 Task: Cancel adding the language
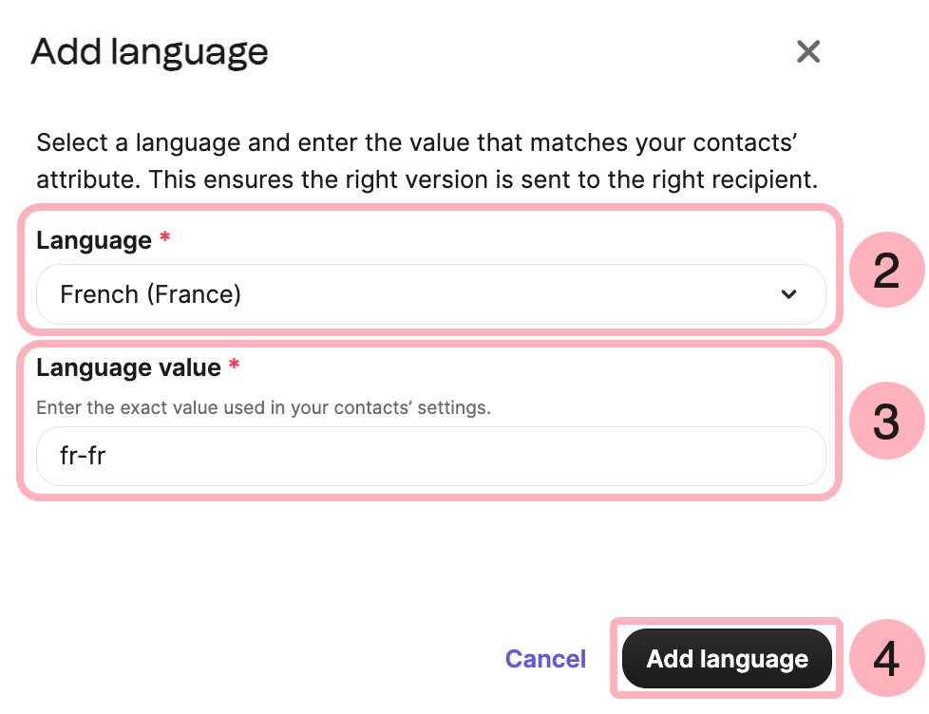pos(545,659)
